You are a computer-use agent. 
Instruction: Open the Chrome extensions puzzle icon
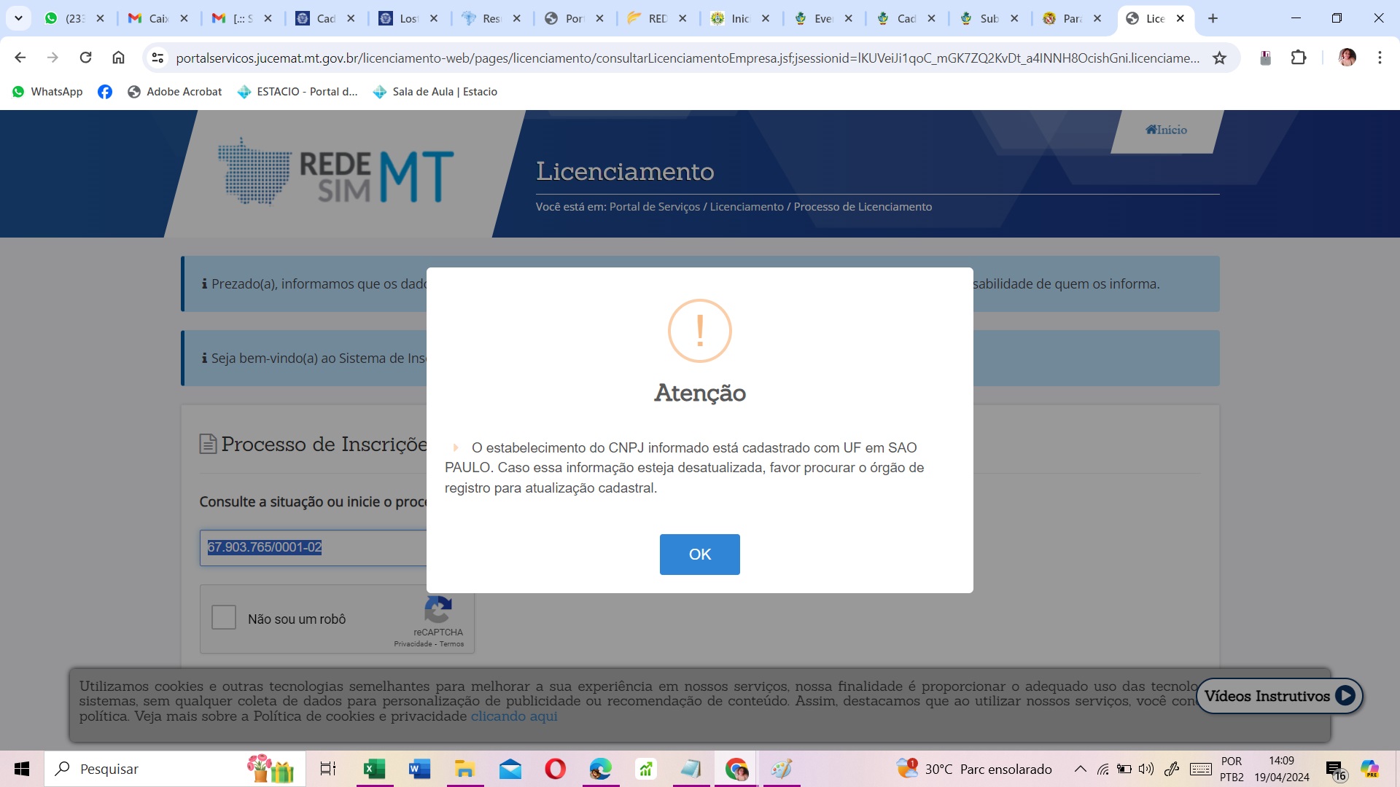[x=1299, y=58]
